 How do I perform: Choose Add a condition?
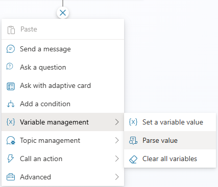tap(63, 104)
